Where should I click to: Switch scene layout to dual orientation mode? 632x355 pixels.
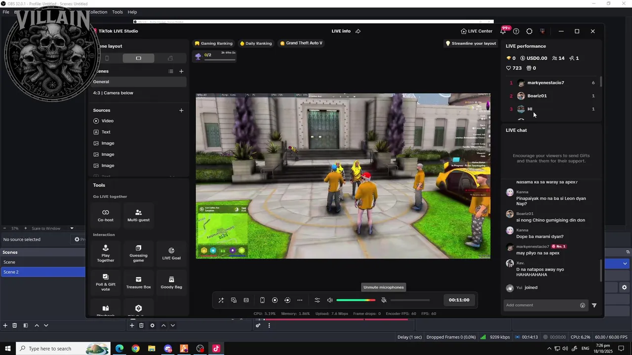tap(170, 58)
